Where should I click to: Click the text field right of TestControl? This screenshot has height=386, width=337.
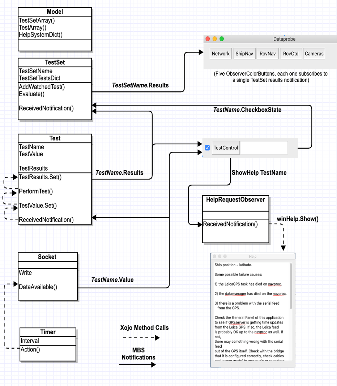264,148
